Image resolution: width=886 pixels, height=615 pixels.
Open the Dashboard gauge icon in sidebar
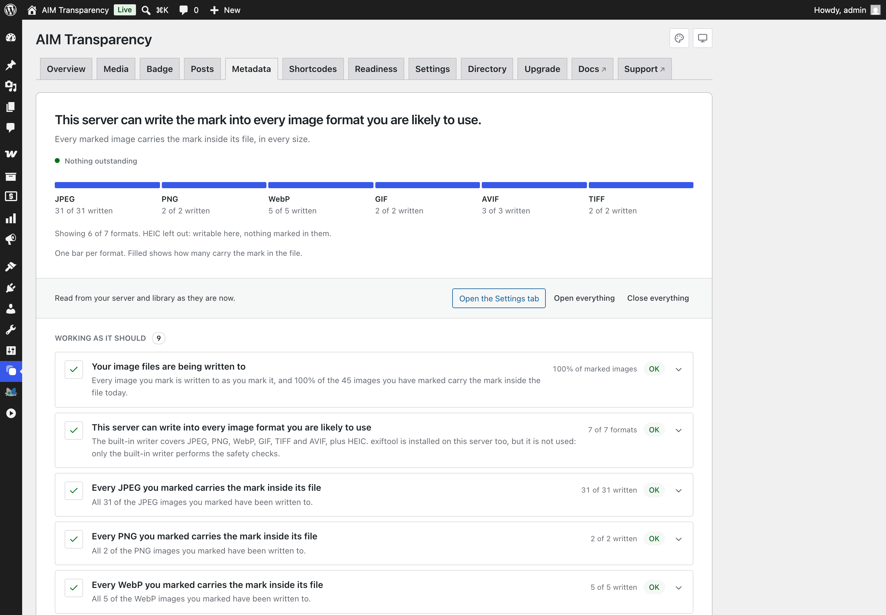point(11,38)
